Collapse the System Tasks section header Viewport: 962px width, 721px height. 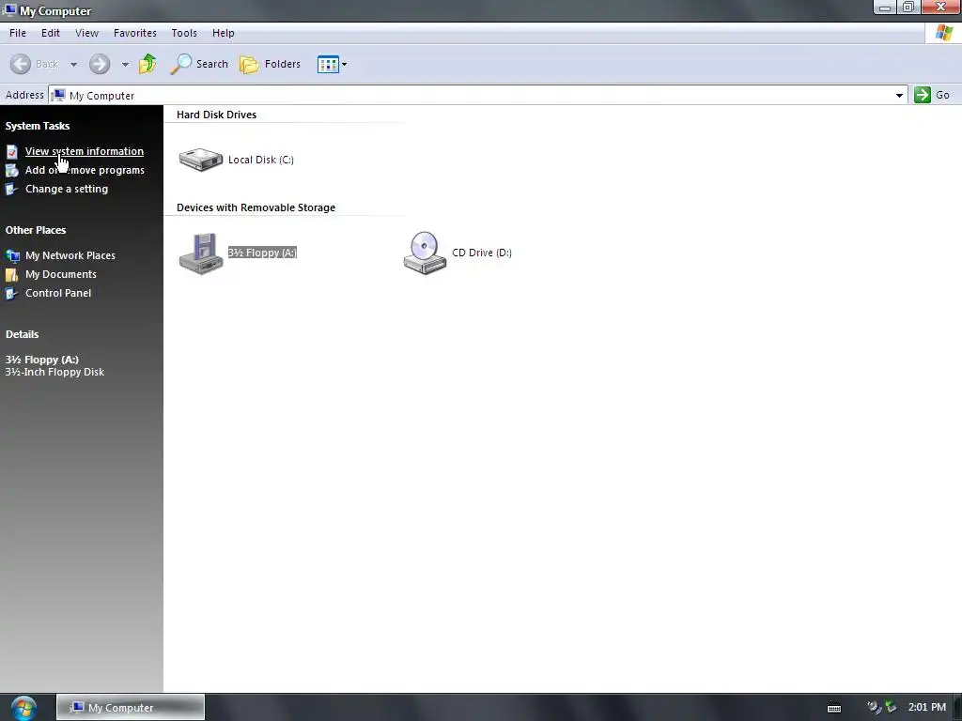pos(38,126)
